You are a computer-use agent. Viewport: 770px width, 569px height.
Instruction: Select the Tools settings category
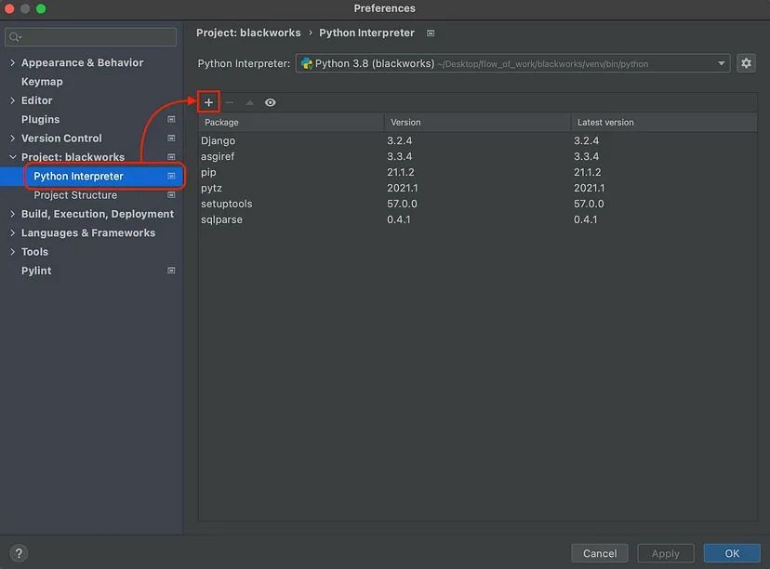pos(34,251)
